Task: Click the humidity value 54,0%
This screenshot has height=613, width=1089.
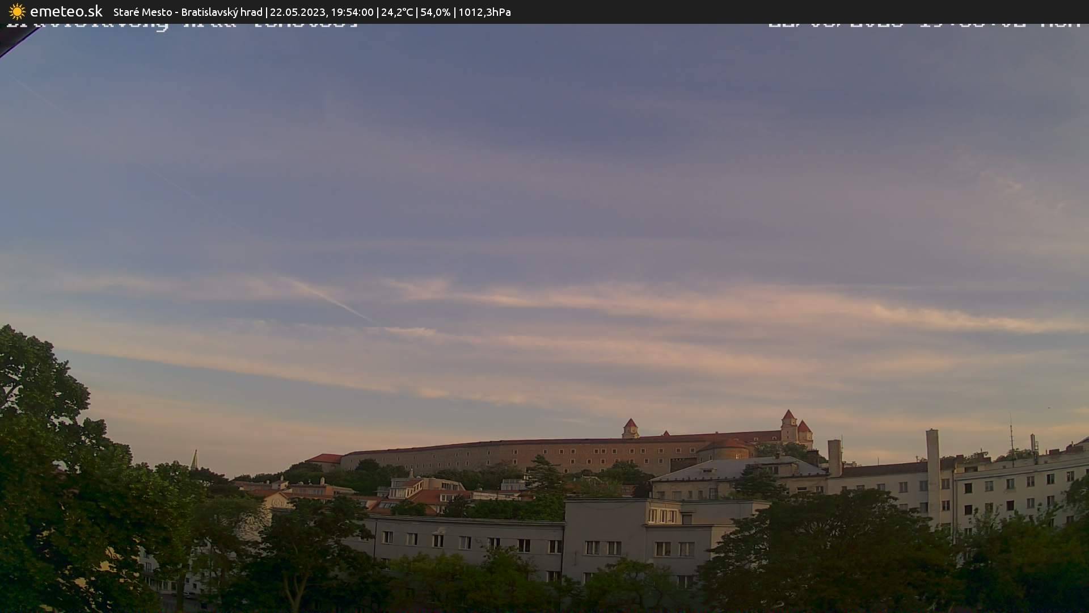Action: coord(436,11)
